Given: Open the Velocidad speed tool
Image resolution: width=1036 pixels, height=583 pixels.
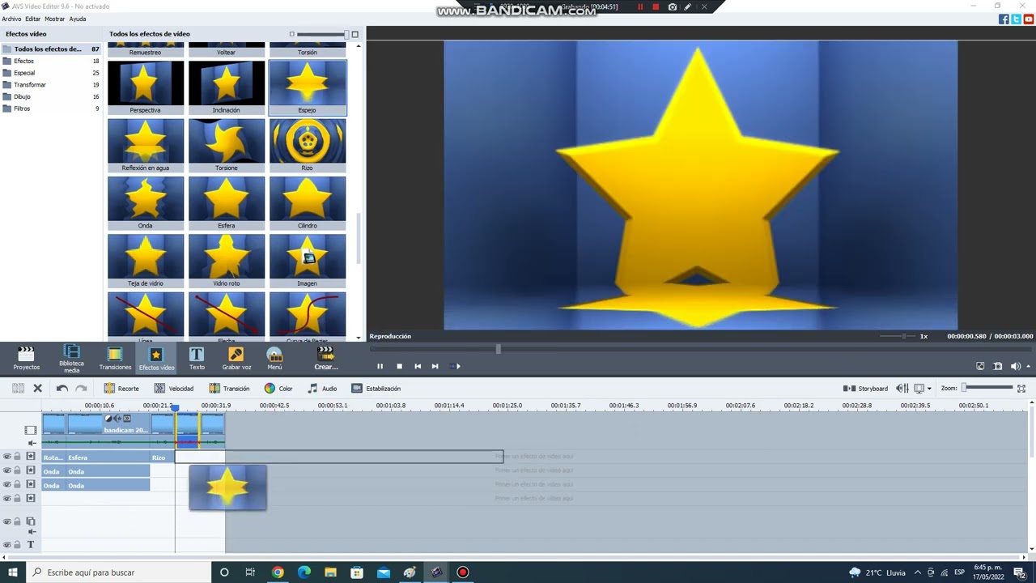Looking at the screenshot, I should (x=174, y=388).
